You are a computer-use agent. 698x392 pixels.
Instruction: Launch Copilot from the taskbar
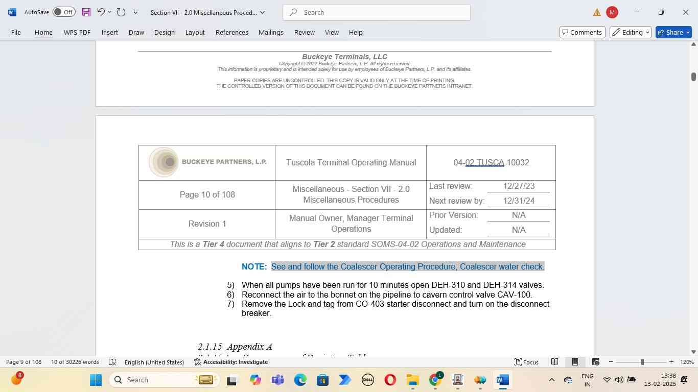pyautogui.click(x=255, y=380)
